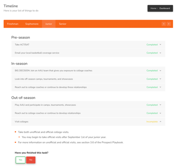The height and width of the screenshot is (168, 176).
Task: Open the Home breadcrumb link
Action: point(153,8)
